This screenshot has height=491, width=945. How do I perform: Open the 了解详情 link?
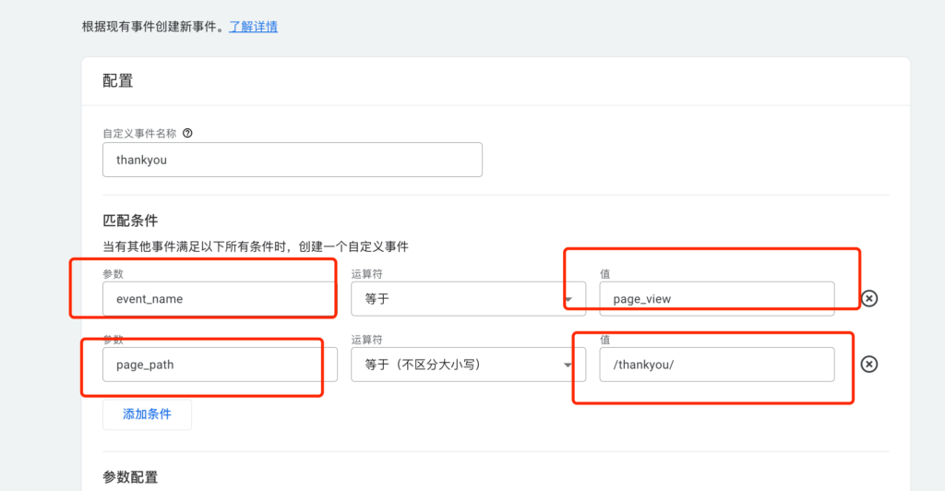[253, 27]
